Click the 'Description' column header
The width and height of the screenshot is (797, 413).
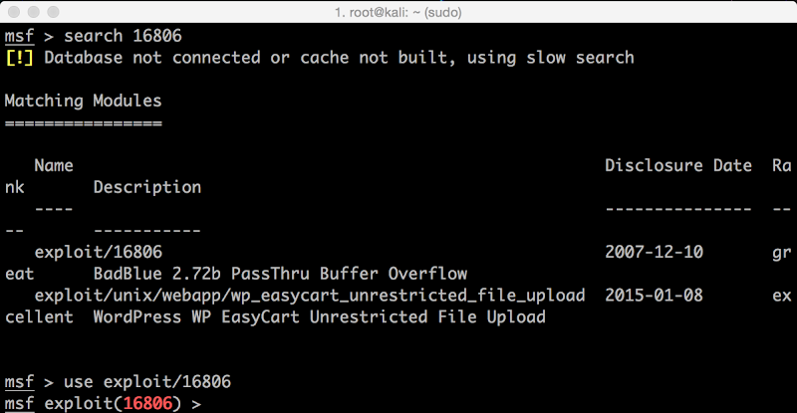[147, 187]
